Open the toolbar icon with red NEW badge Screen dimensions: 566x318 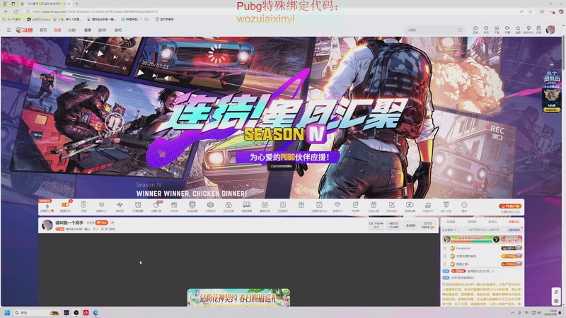point(156,206)
